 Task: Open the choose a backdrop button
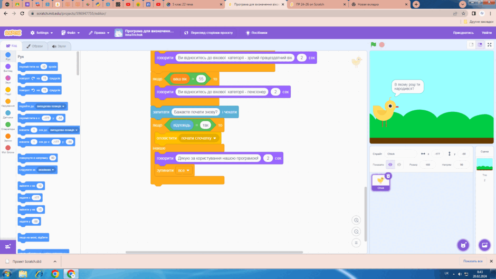tap(484, 245)
